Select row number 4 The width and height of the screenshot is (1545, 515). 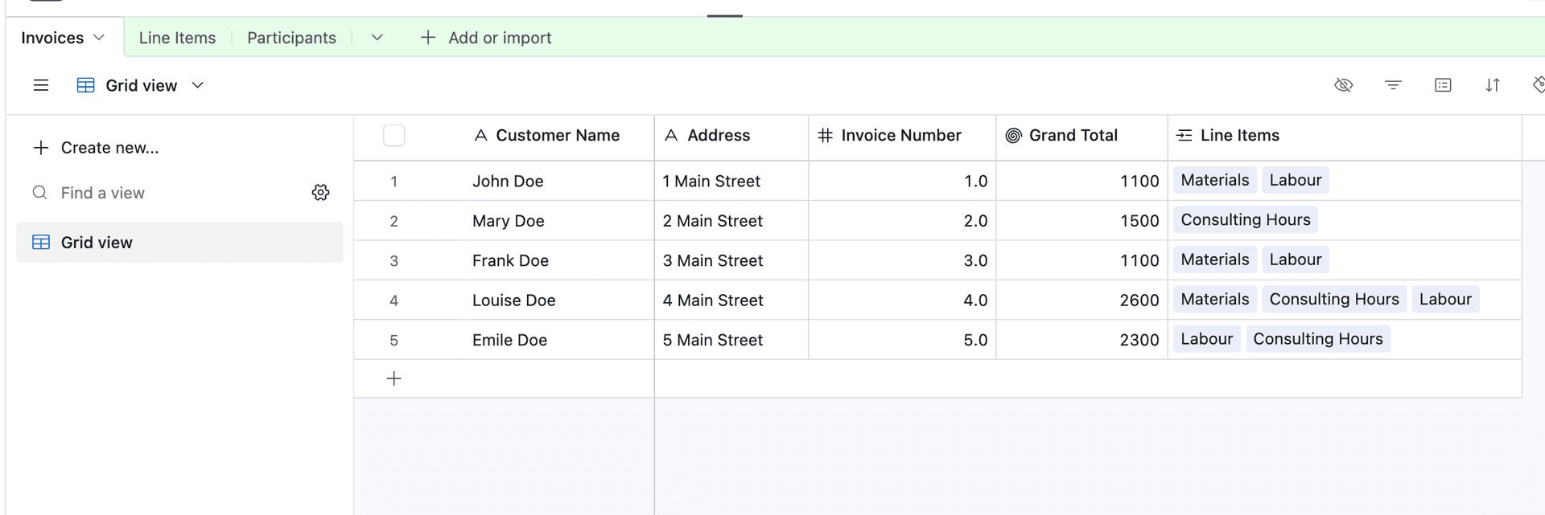pyautogui.click(x=393, y=300)
